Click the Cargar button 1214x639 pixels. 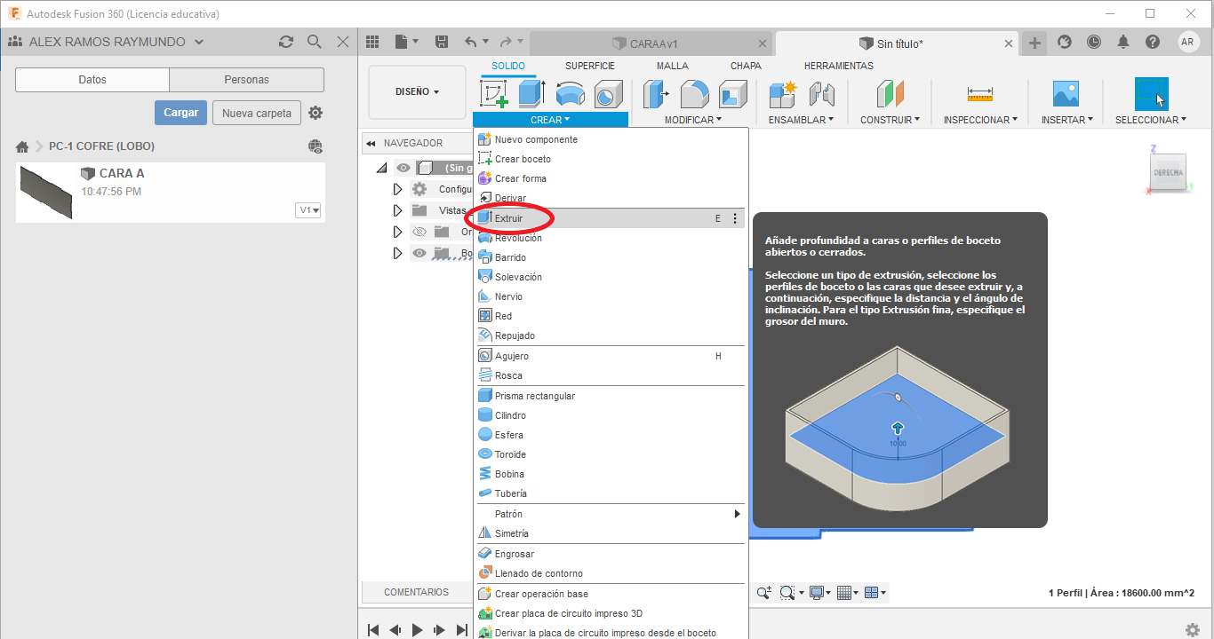(x=181, y=113)
